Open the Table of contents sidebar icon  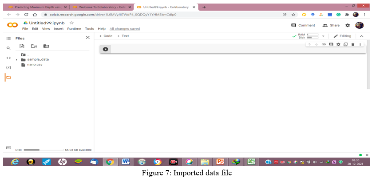8,38
